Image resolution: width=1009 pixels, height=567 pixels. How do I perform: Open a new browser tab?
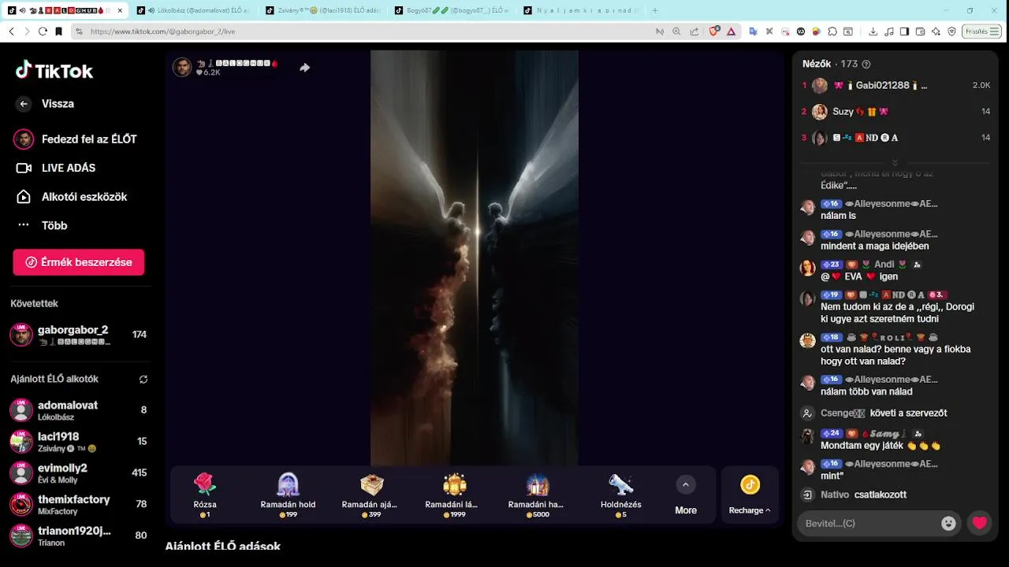655,10
